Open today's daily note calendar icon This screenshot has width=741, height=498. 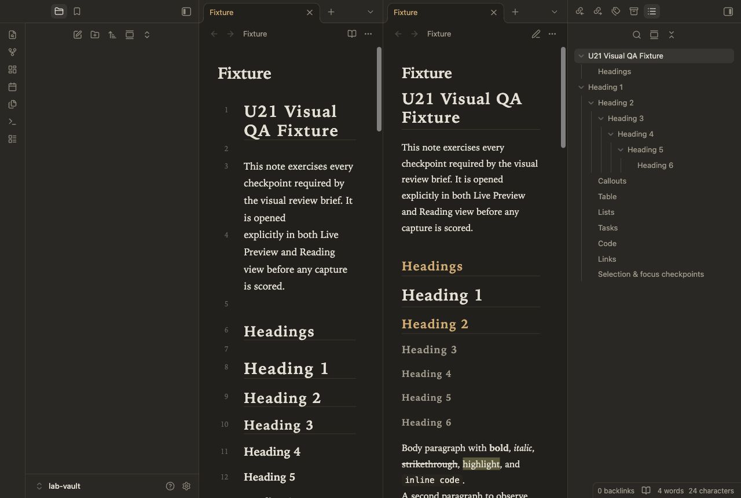tap(12, 87)
